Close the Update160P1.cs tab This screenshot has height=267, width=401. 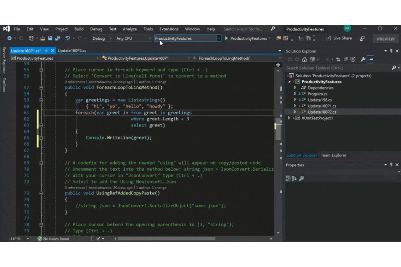click(x=52, y=51)
